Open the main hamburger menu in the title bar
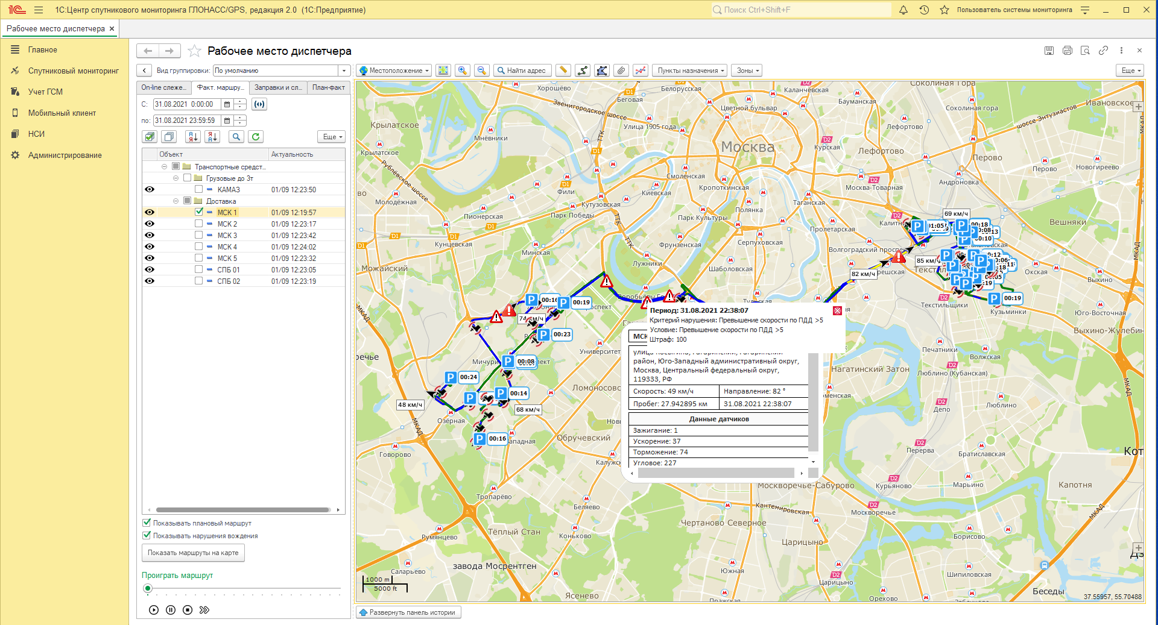The height and width of the screenshot is (625, 1158). [39, 10]
